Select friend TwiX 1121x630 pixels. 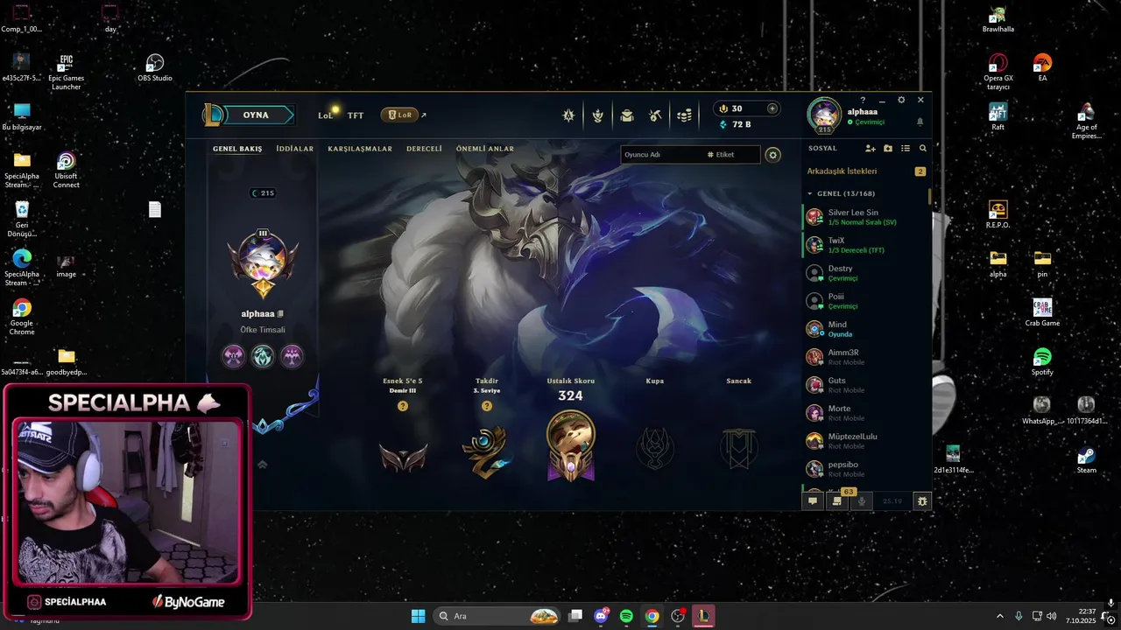(x=866, y=245)
